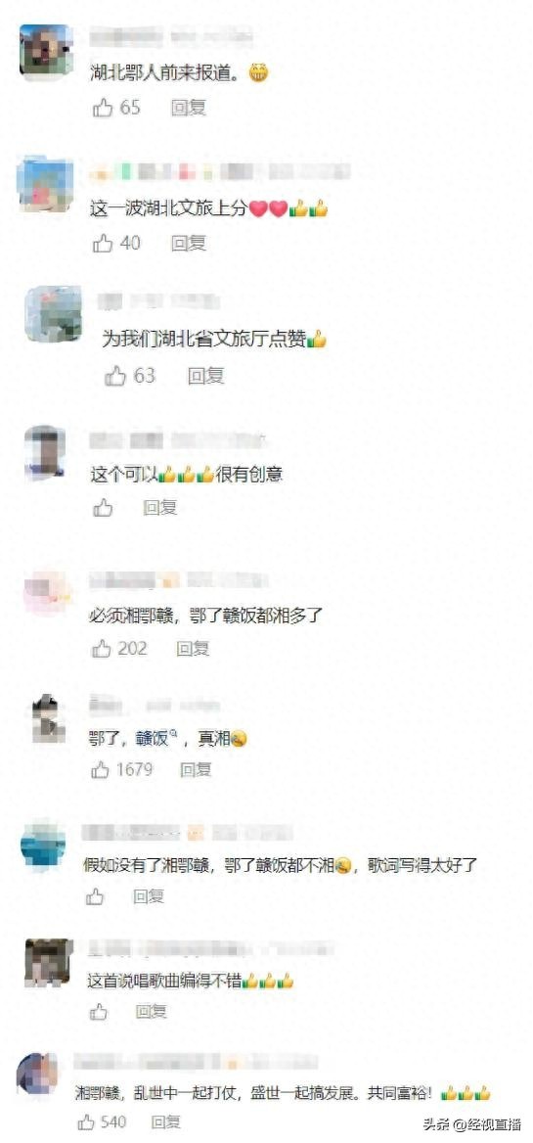Reply to '这一波湖北文旅上分' comment

click(x=189, y=244)
